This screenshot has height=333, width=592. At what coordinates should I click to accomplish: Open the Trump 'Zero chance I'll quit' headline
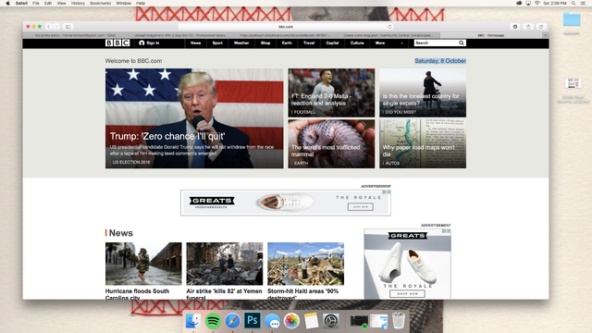[167, 136]
